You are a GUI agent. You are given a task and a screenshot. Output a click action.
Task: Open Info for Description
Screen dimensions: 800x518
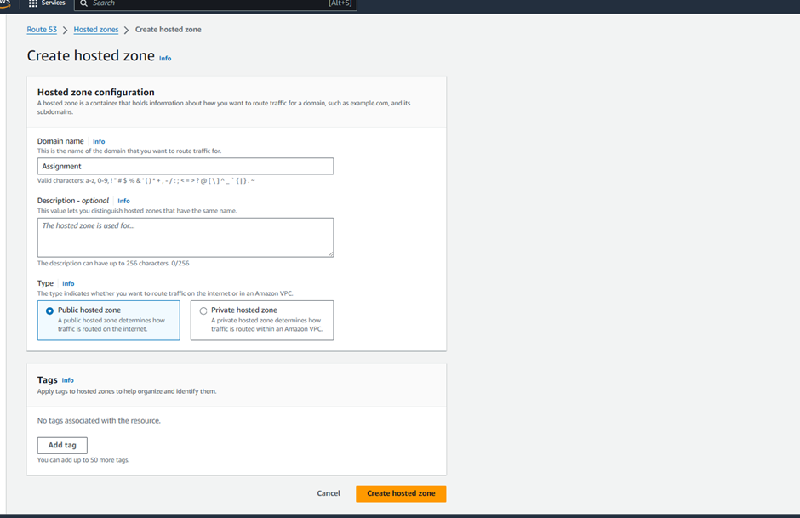coord(124,201)
